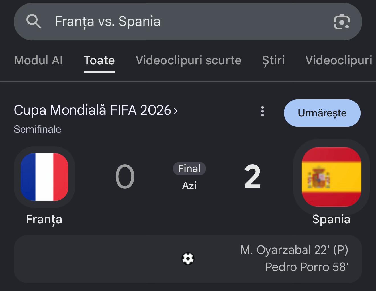The width and height of the screenshot is (376, 291).
Task: Open the Videoclipuri tab
Action: pos(339,60)
